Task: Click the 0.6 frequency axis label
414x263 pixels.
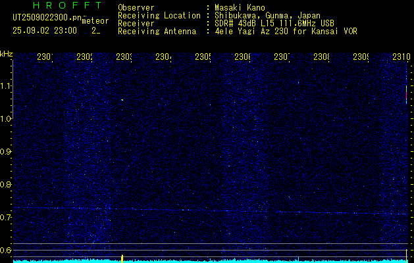Action: coord(5,250)
